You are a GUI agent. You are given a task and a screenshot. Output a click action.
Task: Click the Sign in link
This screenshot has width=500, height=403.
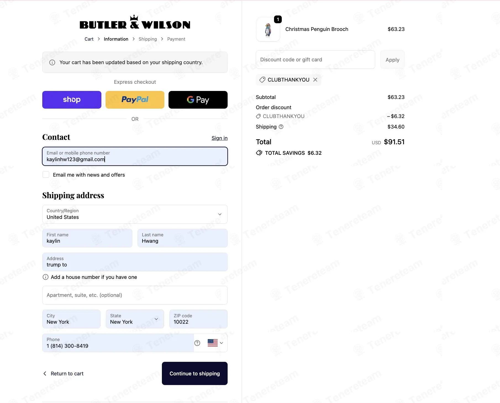220,138
